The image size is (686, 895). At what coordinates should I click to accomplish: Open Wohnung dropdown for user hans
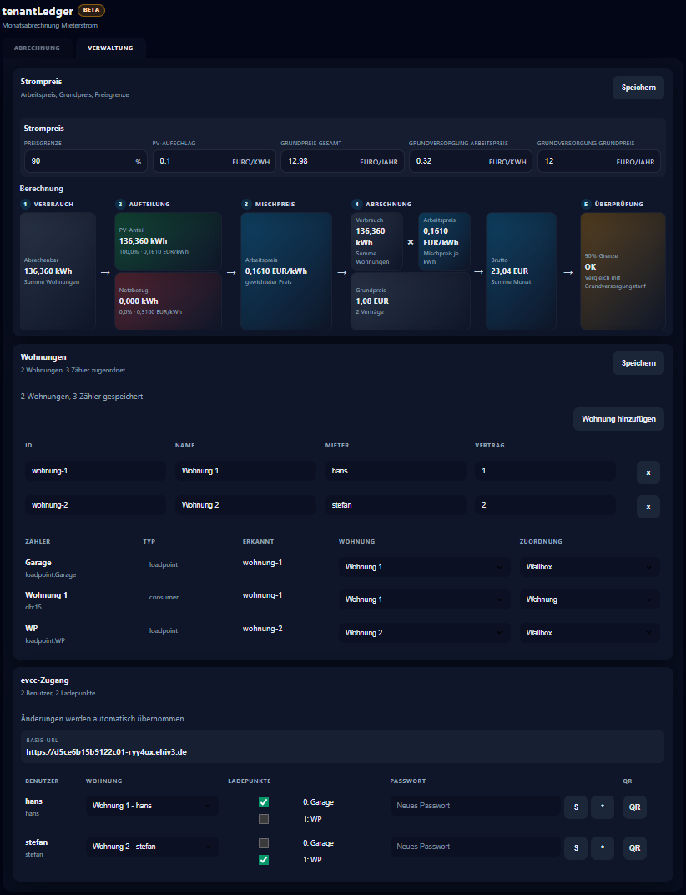[153, 806]
